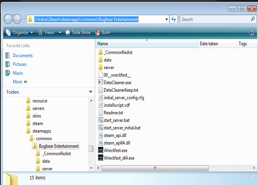Click folder tree scroll up arrow
The height and width of the screenshot is (185, 258).
[91, 100]
